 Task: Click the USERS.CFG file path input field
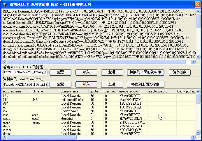[25, 72]
